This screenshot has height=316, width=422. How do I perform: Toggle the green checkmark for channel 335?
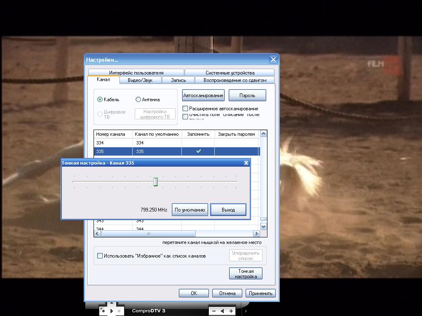tap(198, 151)
